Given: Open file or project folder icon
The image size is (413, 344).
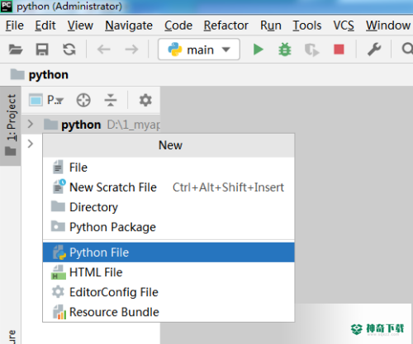Looking at the screenshot, I should pos(16,49).
